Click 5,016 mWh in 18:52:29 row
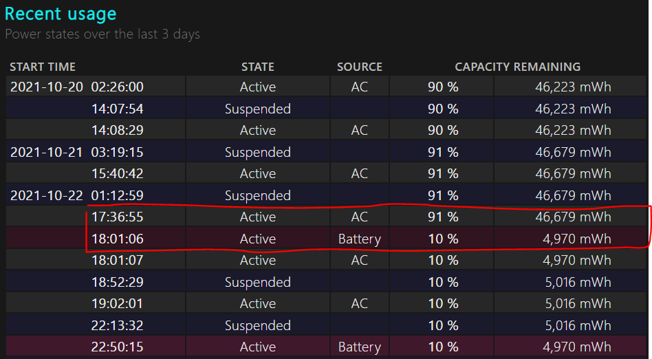The image size is (652, 359). coord(578,282)
